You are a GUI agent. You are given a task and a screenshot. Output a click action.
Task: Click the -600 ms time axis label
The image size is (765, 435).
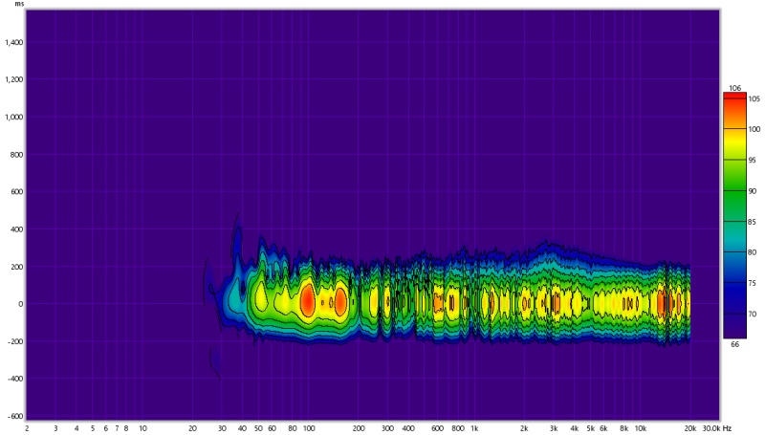click(x=15, y=416)
